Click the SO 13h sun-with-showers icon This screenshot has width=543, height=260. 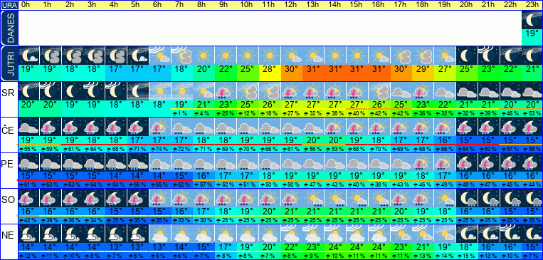[x=313, y=197]
